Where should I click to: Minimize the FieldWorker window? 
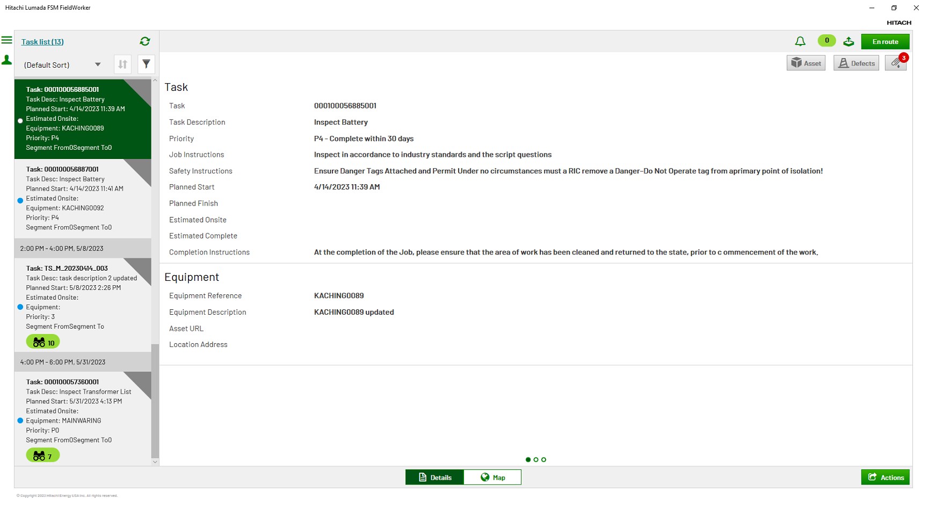point(872,8)
